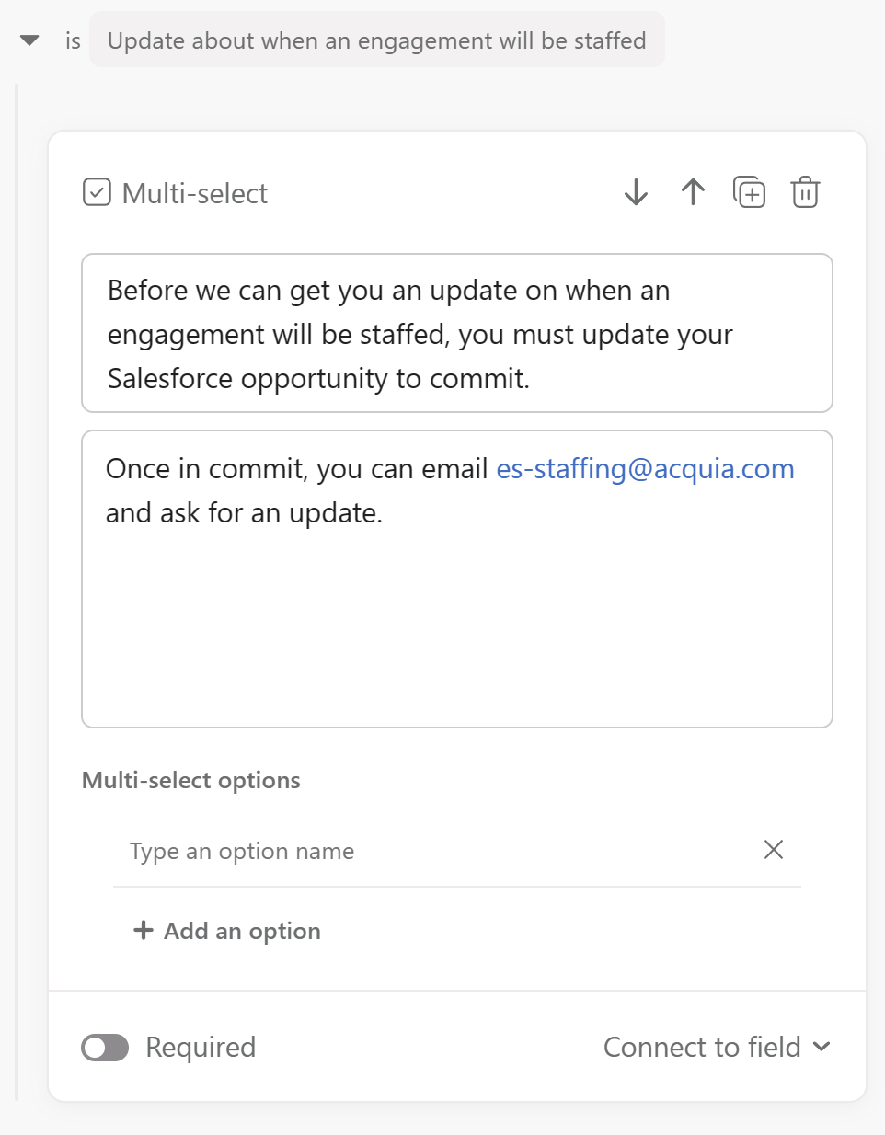Image resolution: width=885 pixels, height=1135 pixels.
Task: Delete the Multi-select question with trash icon
Action: coord(805,192)
